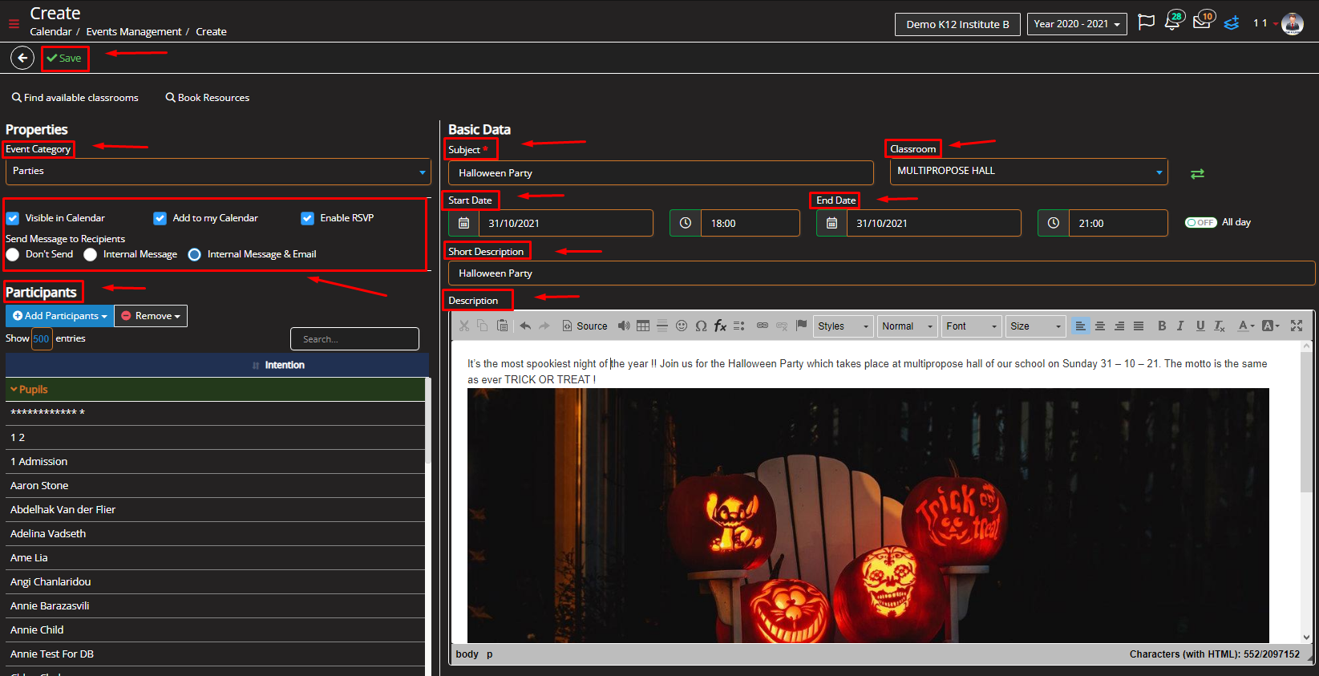
Task: Open the Remove dropdown
Action: 151,316
